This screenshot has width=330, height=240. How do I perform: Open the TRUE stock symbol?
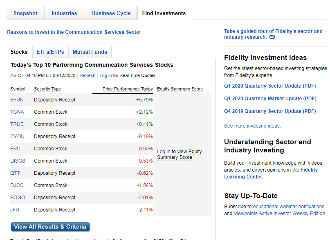[x=17, y=124]
